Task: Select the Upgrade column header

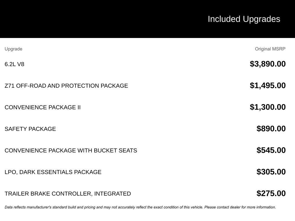Action: [13, 49]
